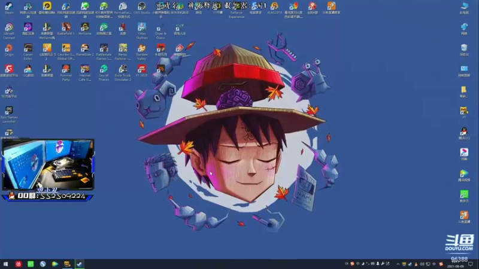
Task: Launch Cities Skylines from the desktop
Action: coord(142,31)
